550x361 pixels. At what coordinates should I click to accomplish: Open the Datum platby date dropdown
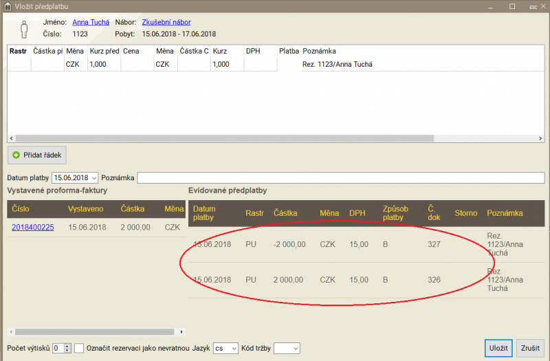94,178
